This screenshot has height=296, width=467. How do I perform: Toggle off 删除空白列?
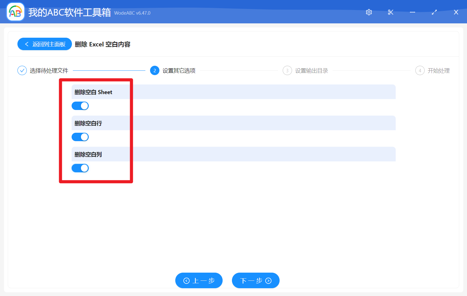80,168
